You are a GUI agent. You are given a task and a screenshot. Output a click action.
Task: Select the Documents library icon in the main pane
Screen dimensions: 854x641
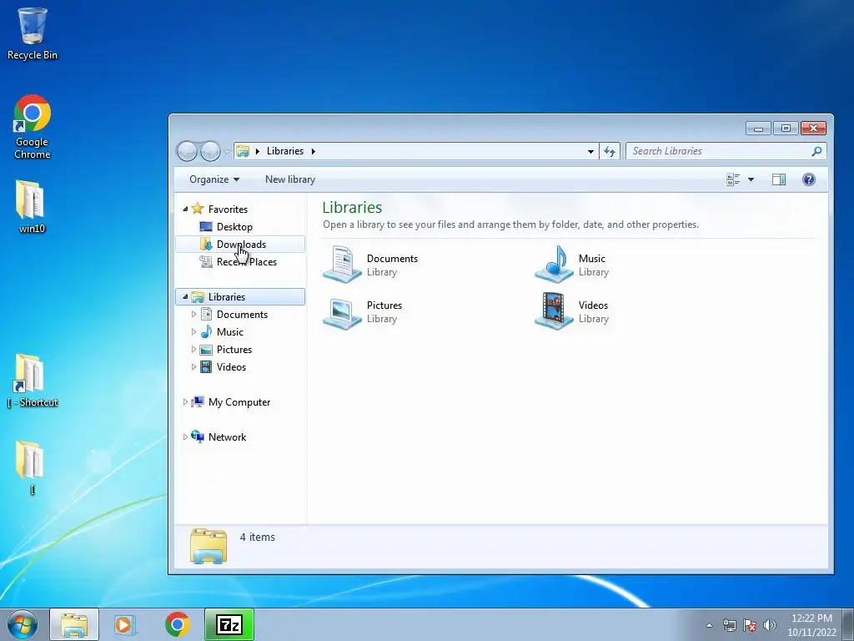coord(342,264)
